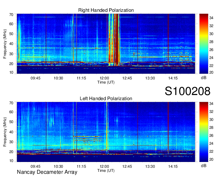Click the "Time (UT)" label under the Left Handed plot
Image resolution: width=217 pixels, height=176 pixels.
click(106, 171)
